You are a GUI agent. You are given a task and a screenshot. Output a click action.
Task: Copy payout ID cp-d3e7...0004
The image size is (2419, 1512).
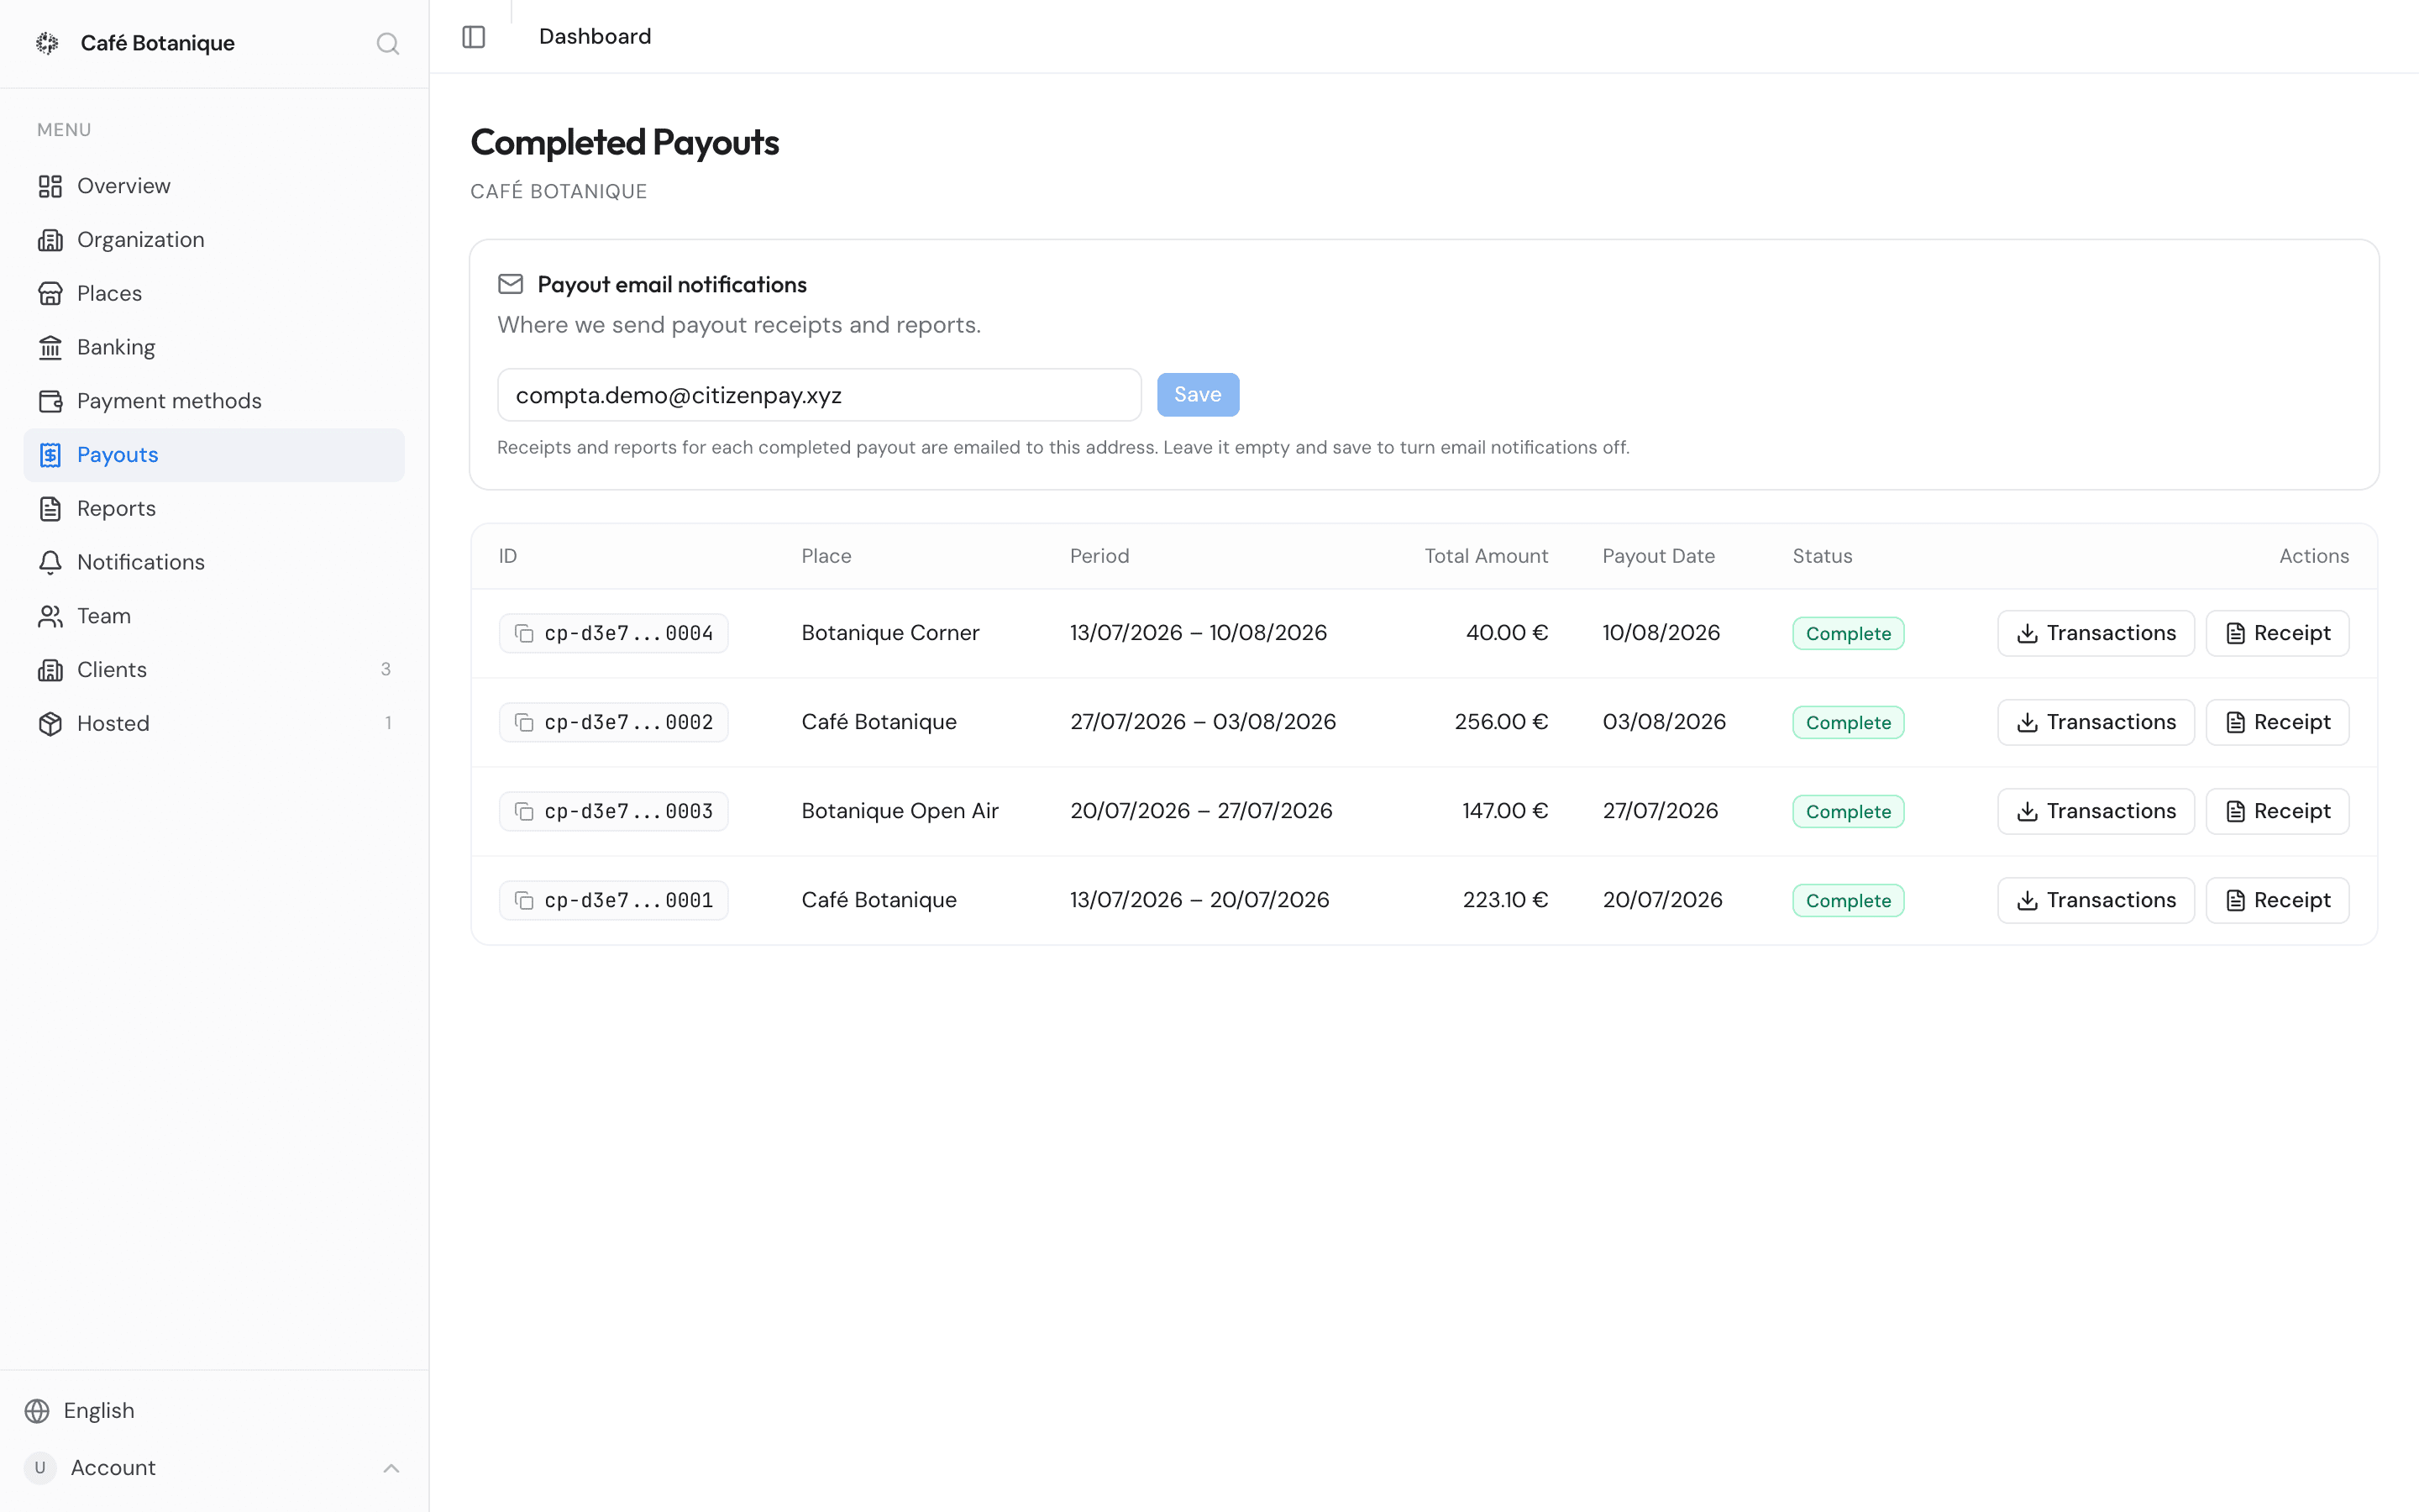(524, 633)
